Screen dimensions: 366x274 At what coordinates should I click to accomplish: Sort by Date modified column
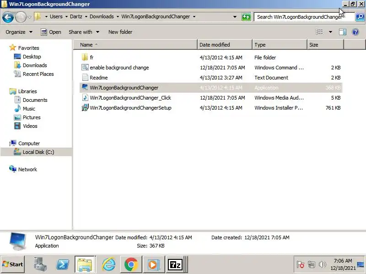coord(225,45)
